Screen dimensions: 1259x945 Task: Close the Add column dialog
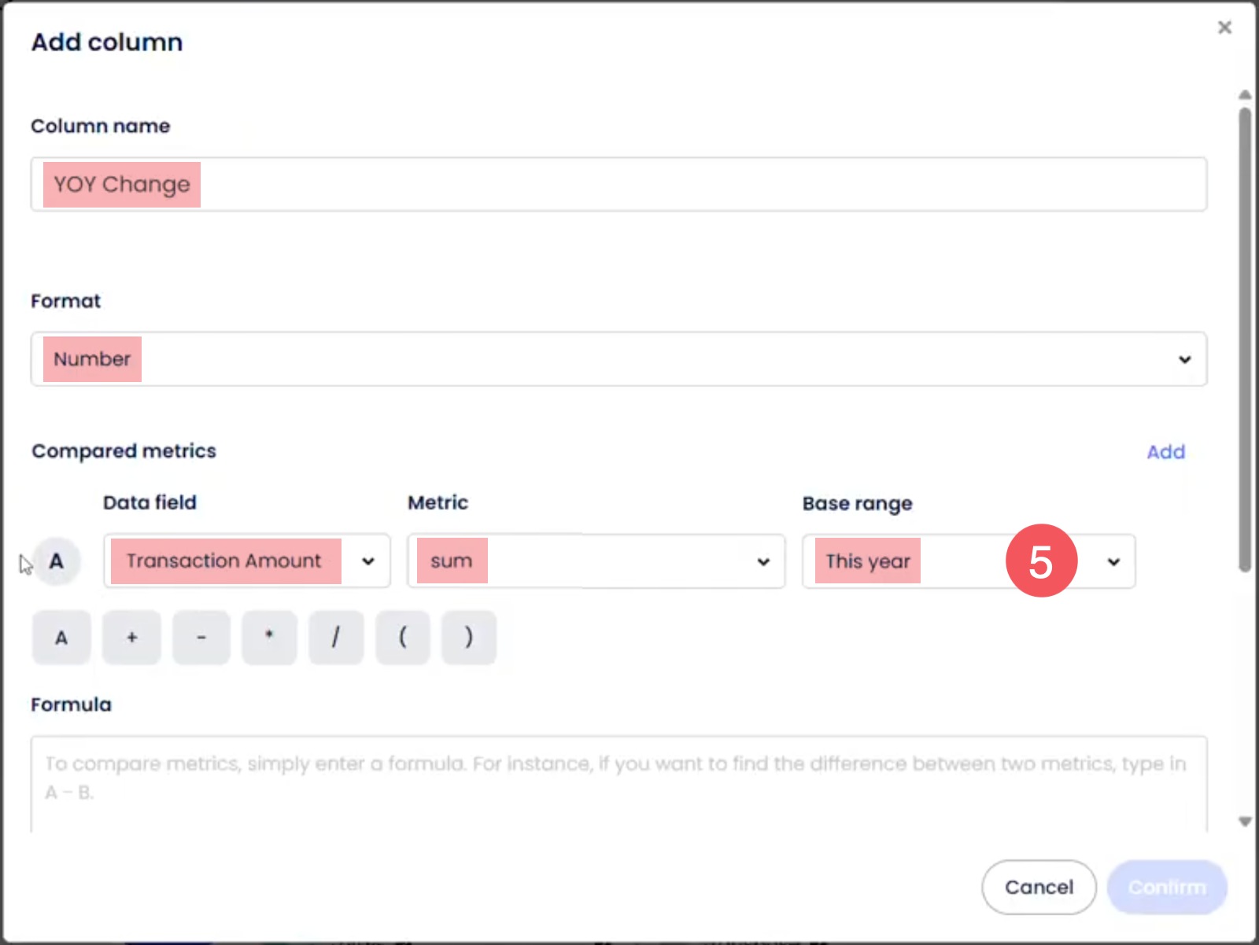pyautogui.click(x=1224, y=28)
